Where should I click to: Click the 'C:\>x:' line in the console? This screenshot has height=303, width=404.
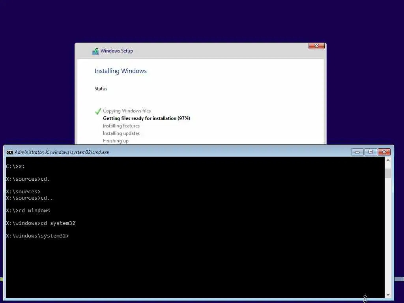15,166
